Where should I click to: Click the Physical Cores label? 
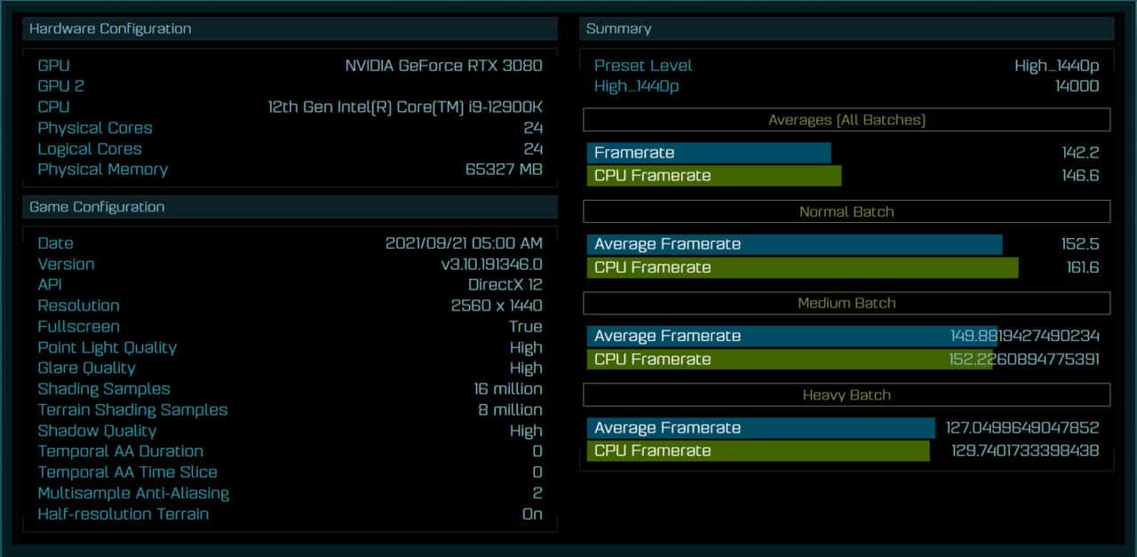95,128
